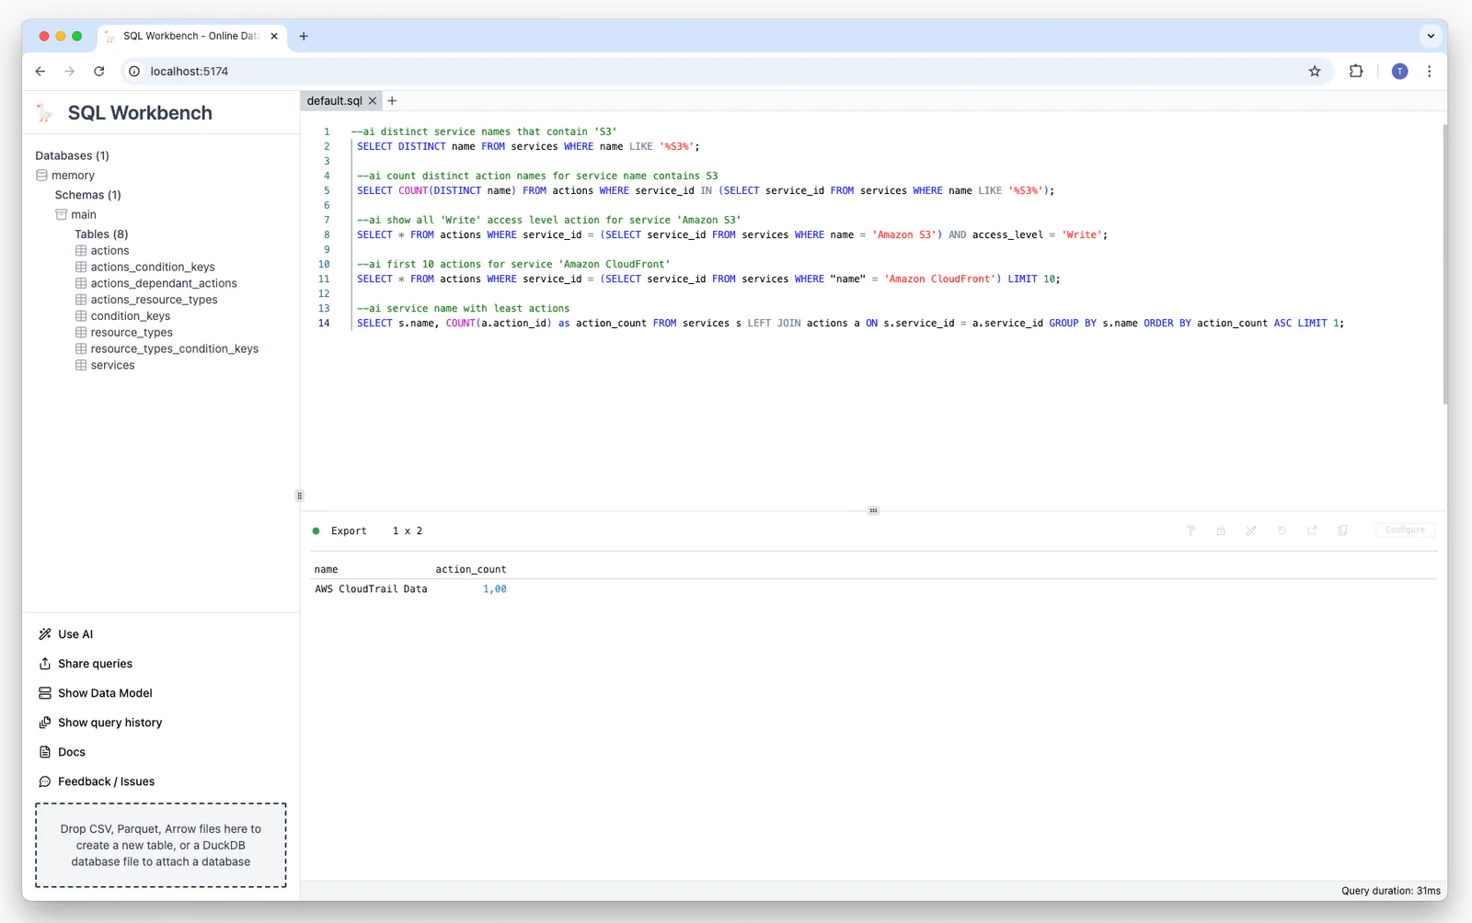Click the open-in-new-window icon in results toolbar
Viewport: 1472px width, 923px height.
1312,530
